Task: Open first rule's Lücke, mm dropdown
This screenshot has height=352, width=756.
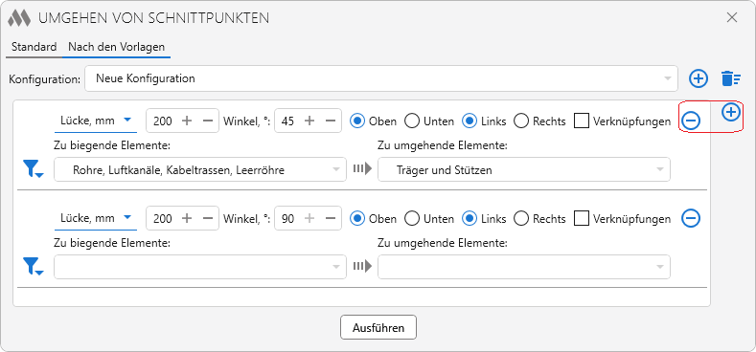Action: pos(96,121)
